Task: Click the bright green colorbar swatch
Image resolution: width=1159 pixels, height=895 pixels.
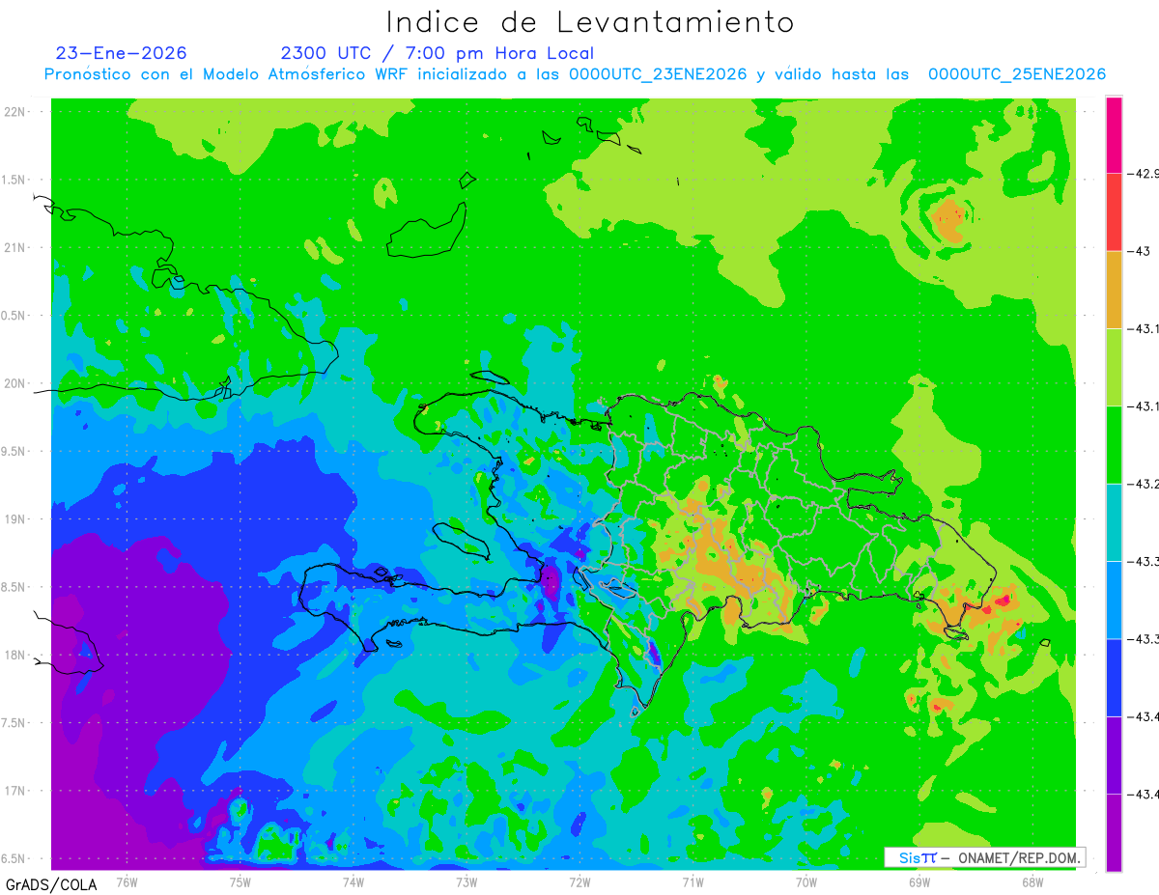Action: pos(1114,445)
